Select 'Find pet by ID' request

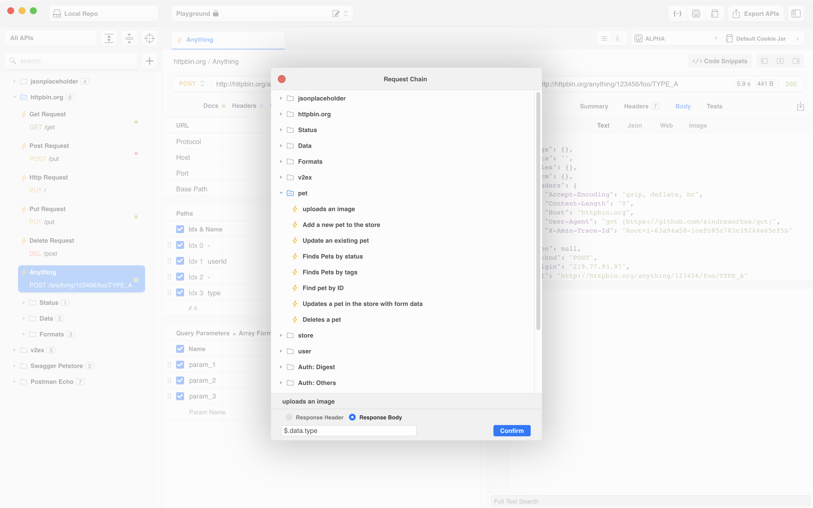323,288
